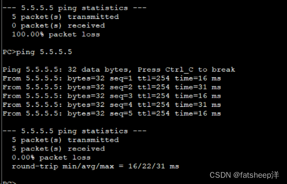This screenshot has width=287, height=184.
Task: Click the 5 packet(s) received line
Action: pos(58,149)
